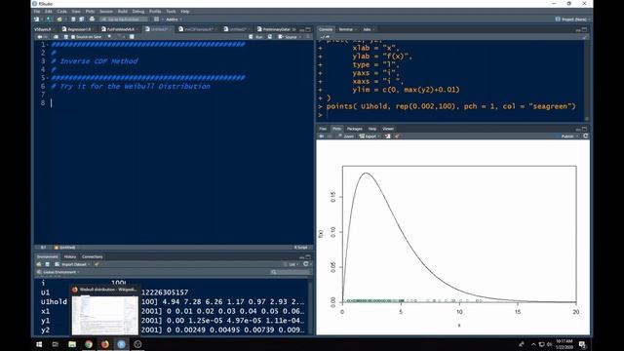
Task: Click the compile report notebook icon
Action: (132, 37)
